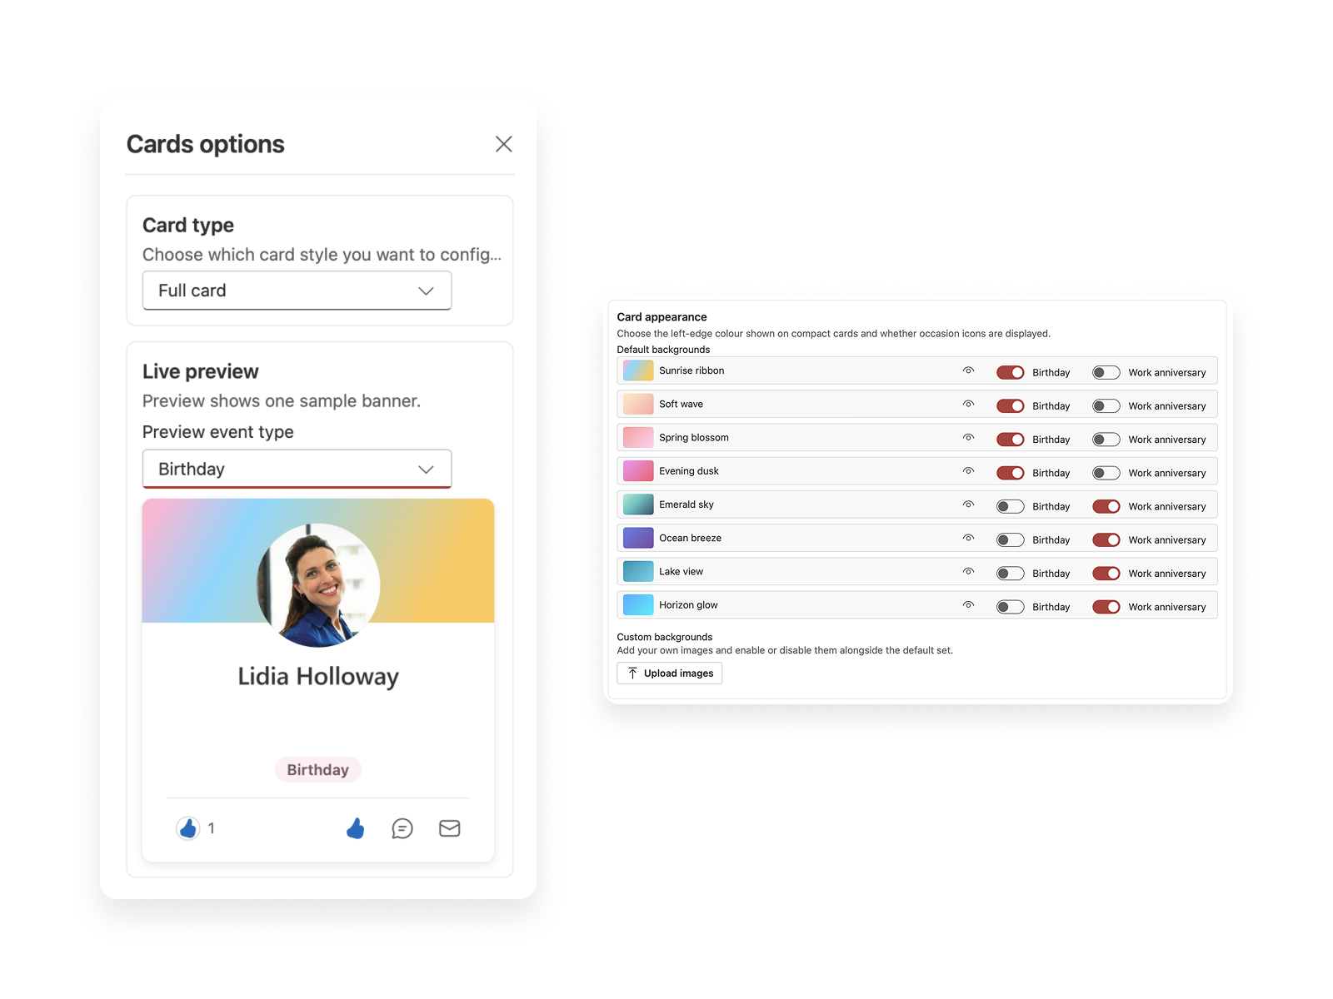Image resolution: width=1333 pixels, height=999 pixels.
Task: Disable Work anniversary toggle for Lake view
Action: coord(1106,574)
